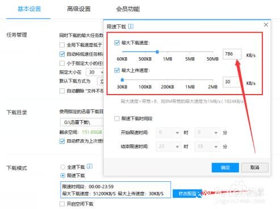
Task: Open the end minute dropdown showing 59
Action: click(x=207, y=147)
